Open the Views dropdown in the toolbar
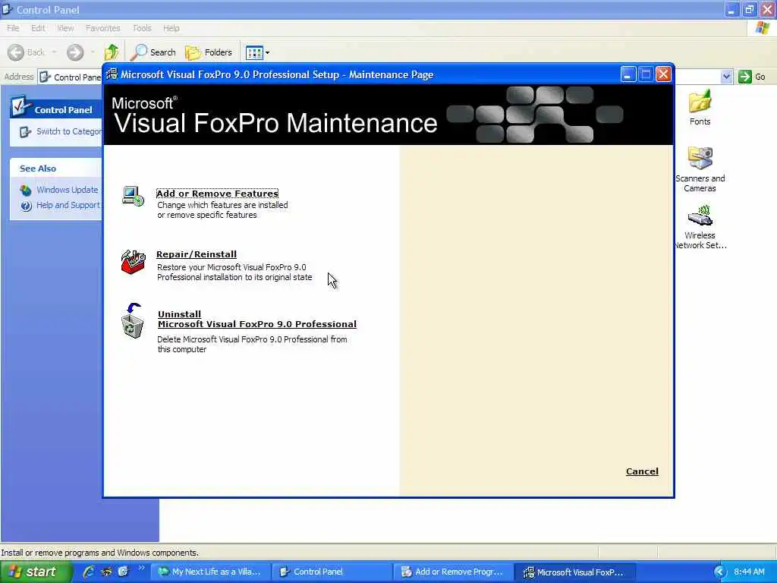Screen dimensions: 777x583 [258, 52]
